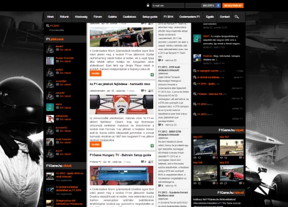288x207 pixels.
Task: Open gallery thumbnail kép 233 with red Ferrari
Action: coord(232,173)
